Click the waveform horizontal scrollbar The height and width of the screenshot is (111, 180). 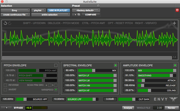(87, 58)
